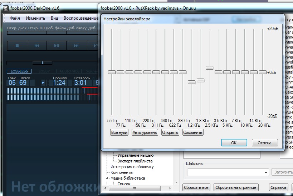Select Интеграция в оболочку in the tree

pyautogui.click(x=132, y=167)
